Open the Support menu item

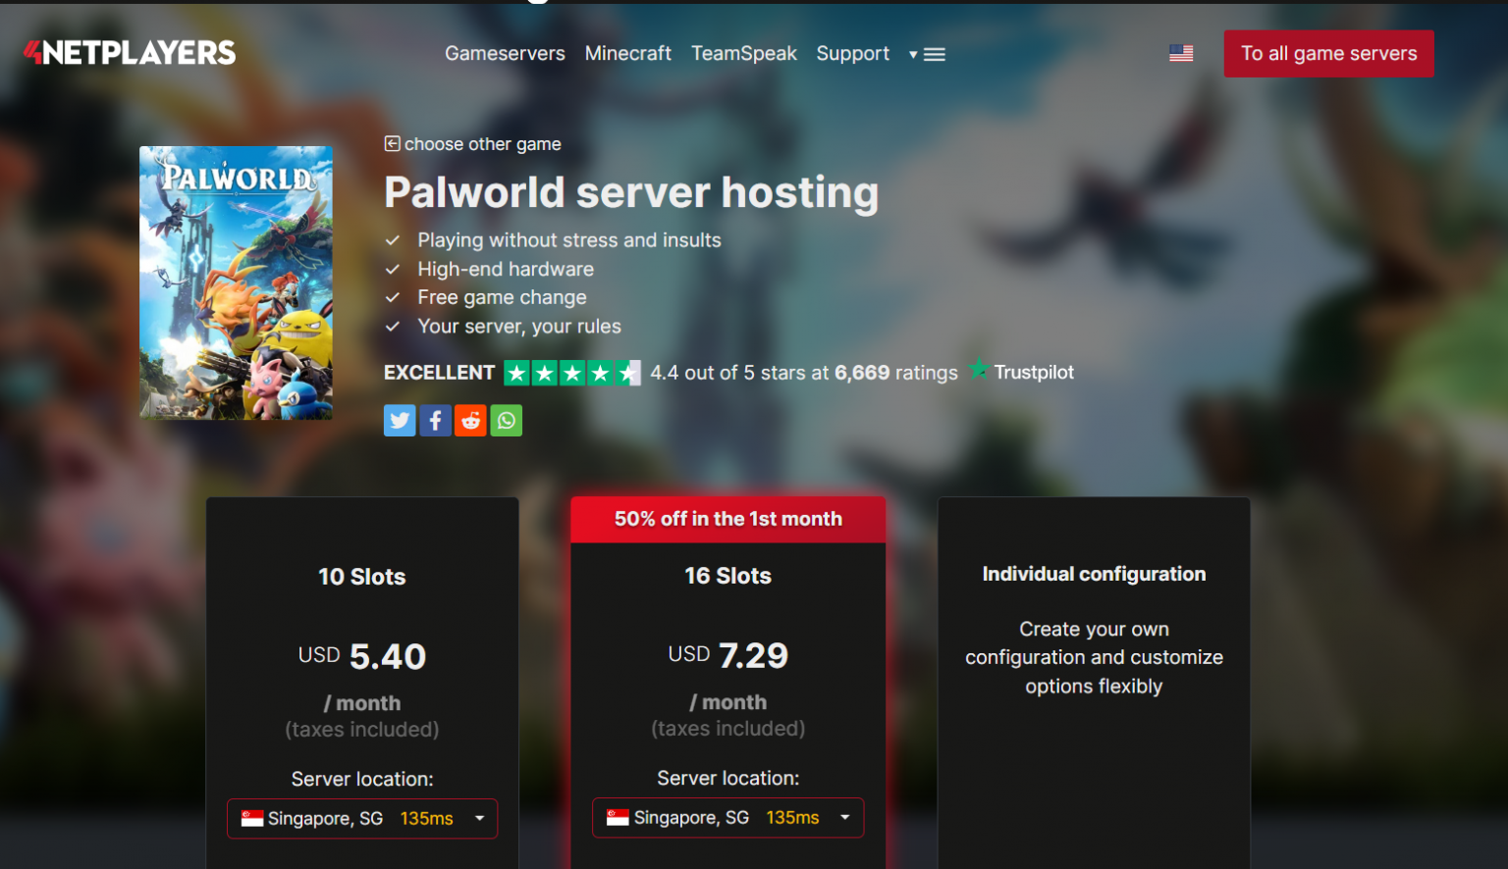853,54
